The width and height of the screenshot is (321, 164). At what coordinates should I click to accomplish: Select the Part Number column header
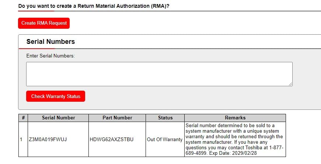tap(117, 118)
